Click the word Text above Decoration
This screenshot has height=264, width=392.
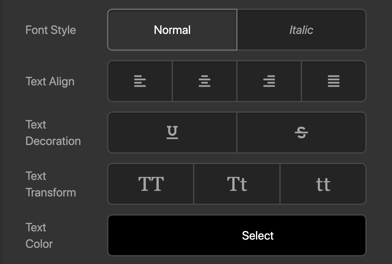pos(36,125)
